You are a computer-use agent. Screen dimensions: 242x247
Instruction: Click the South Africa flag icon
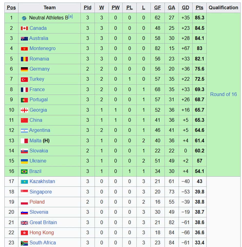point(24,243)
